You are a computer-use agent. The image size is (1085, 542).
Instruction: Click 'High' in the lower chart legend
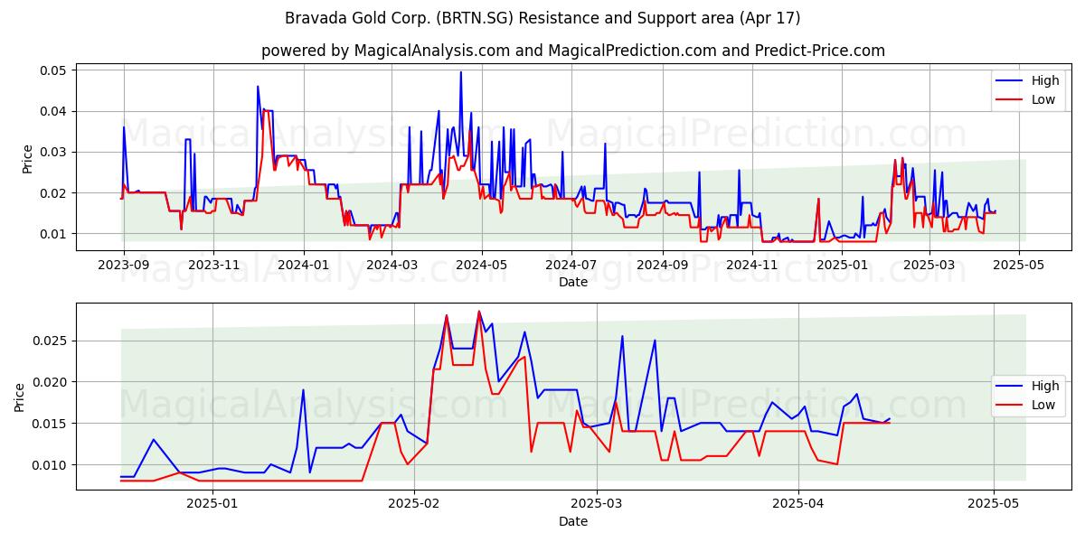pos(1045,386)
